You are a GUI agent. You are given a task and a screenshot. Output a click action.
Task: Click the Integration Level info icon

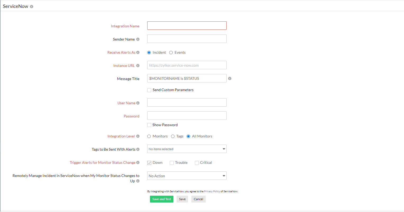[x=138, y=136]
